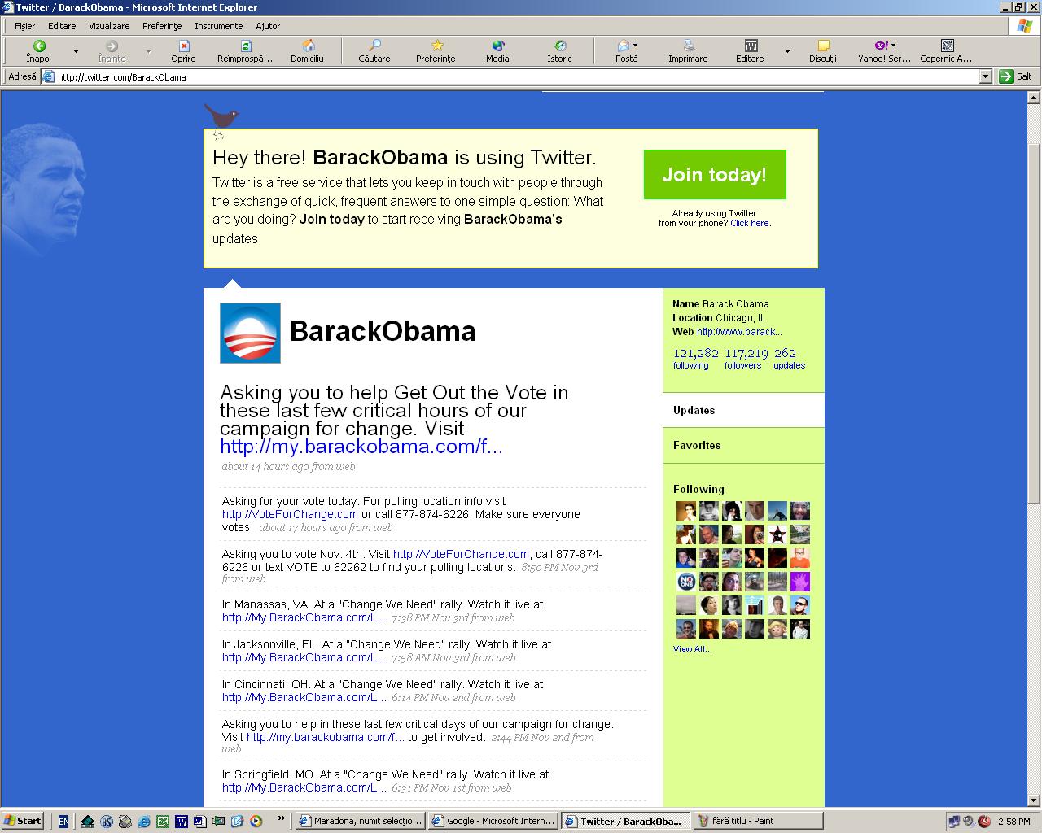The height and width of the screenshot is (833, 1042).
Task: Click the Reîmprospătare (Refresh) icon
Action: pyautogui.click(x=245, y=46)
